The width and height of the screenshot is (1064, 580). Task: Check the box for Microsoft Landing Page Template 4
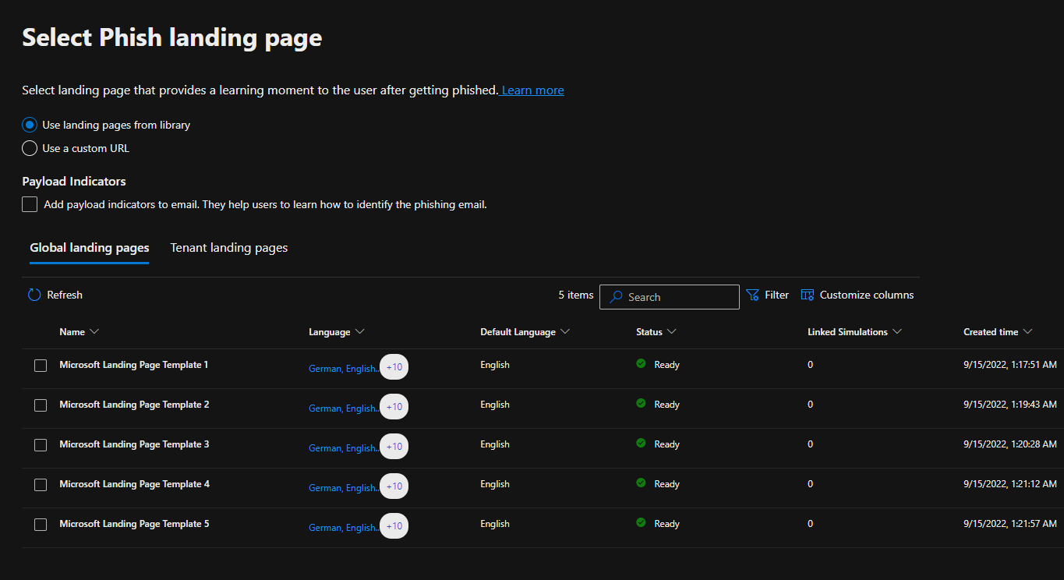coord(41,485)
